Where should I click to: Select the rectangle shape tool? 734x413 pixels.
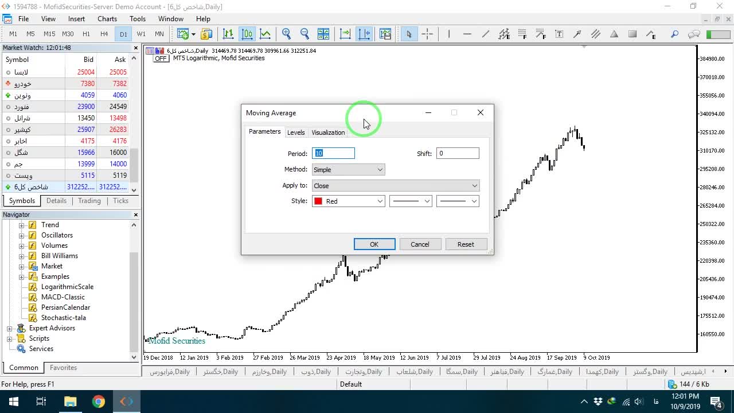click(x=633, y=34)
